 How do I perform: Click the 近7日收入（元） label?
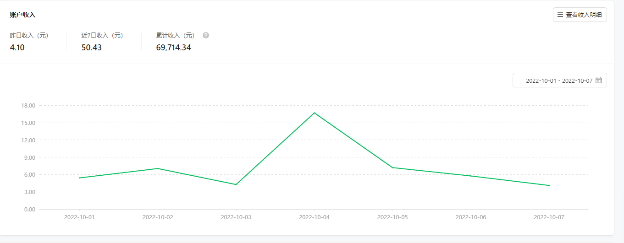point(102,35)
